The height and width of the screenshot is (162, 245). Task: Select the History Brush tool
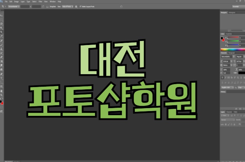[1, 53]
